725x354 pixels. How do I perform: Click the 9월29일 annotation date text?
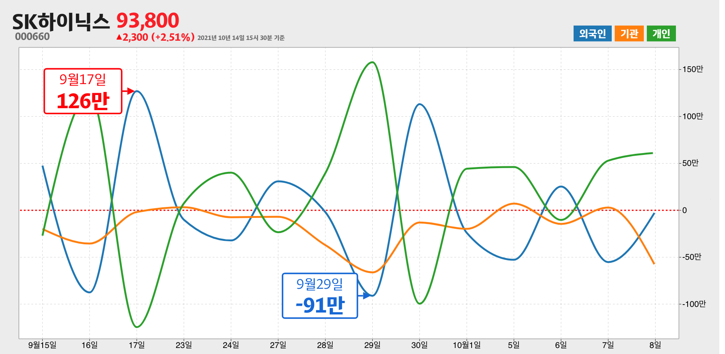319,284
